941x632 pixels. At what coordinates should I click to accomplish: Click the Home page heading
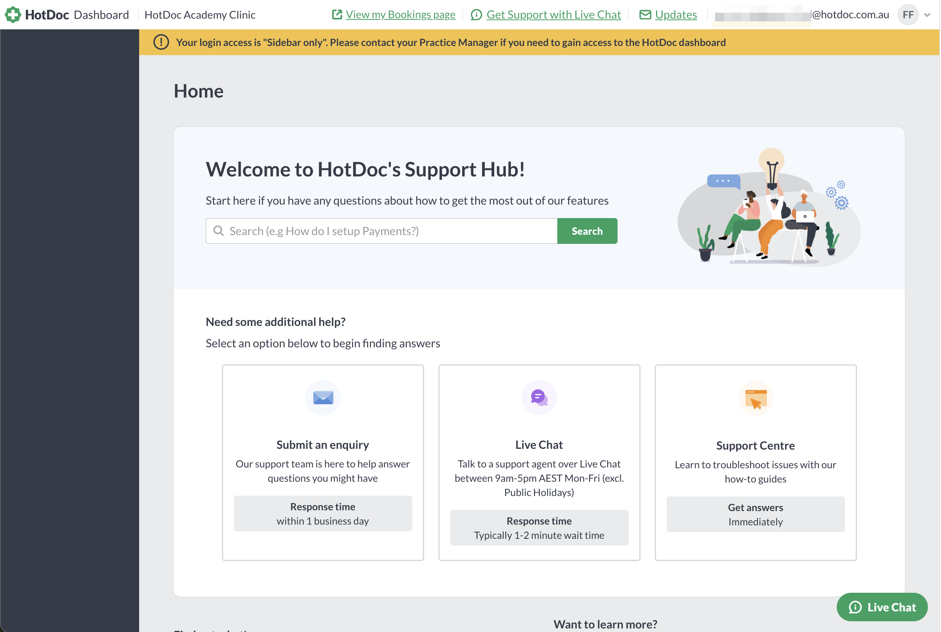click(199, 91)
